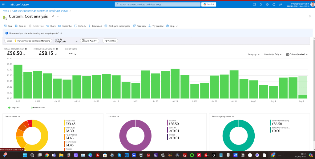This screenshot has height=159, width=315.
Task: Toggle the Daily cost legend series
Action: (14, 108)
